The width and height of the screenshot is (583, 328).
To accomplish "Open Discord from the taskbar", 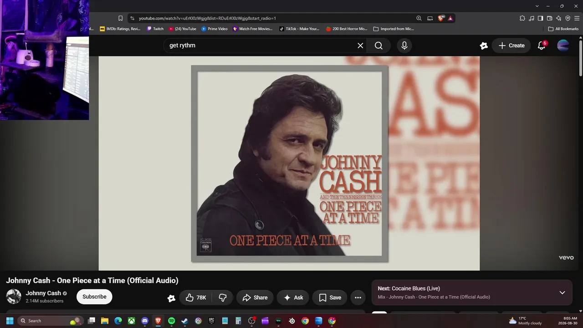I will (145, 321).
